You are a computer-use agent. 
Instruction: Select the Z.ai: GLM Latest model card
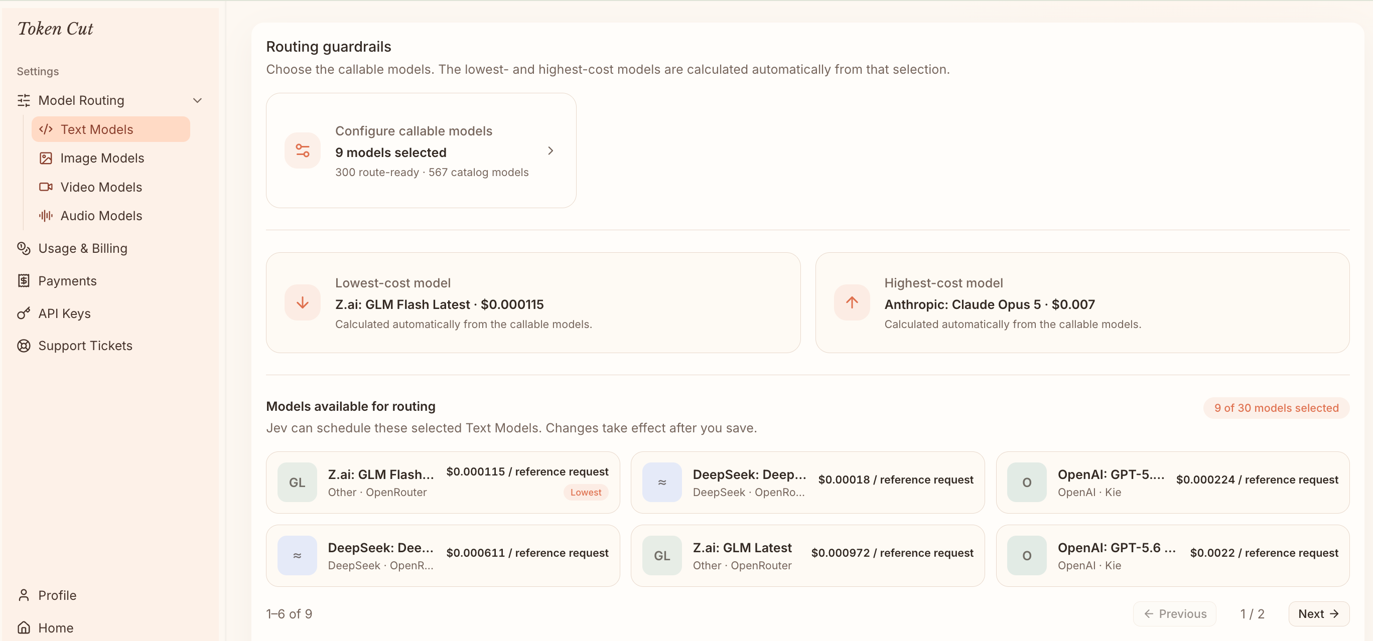tap(807, 555)
